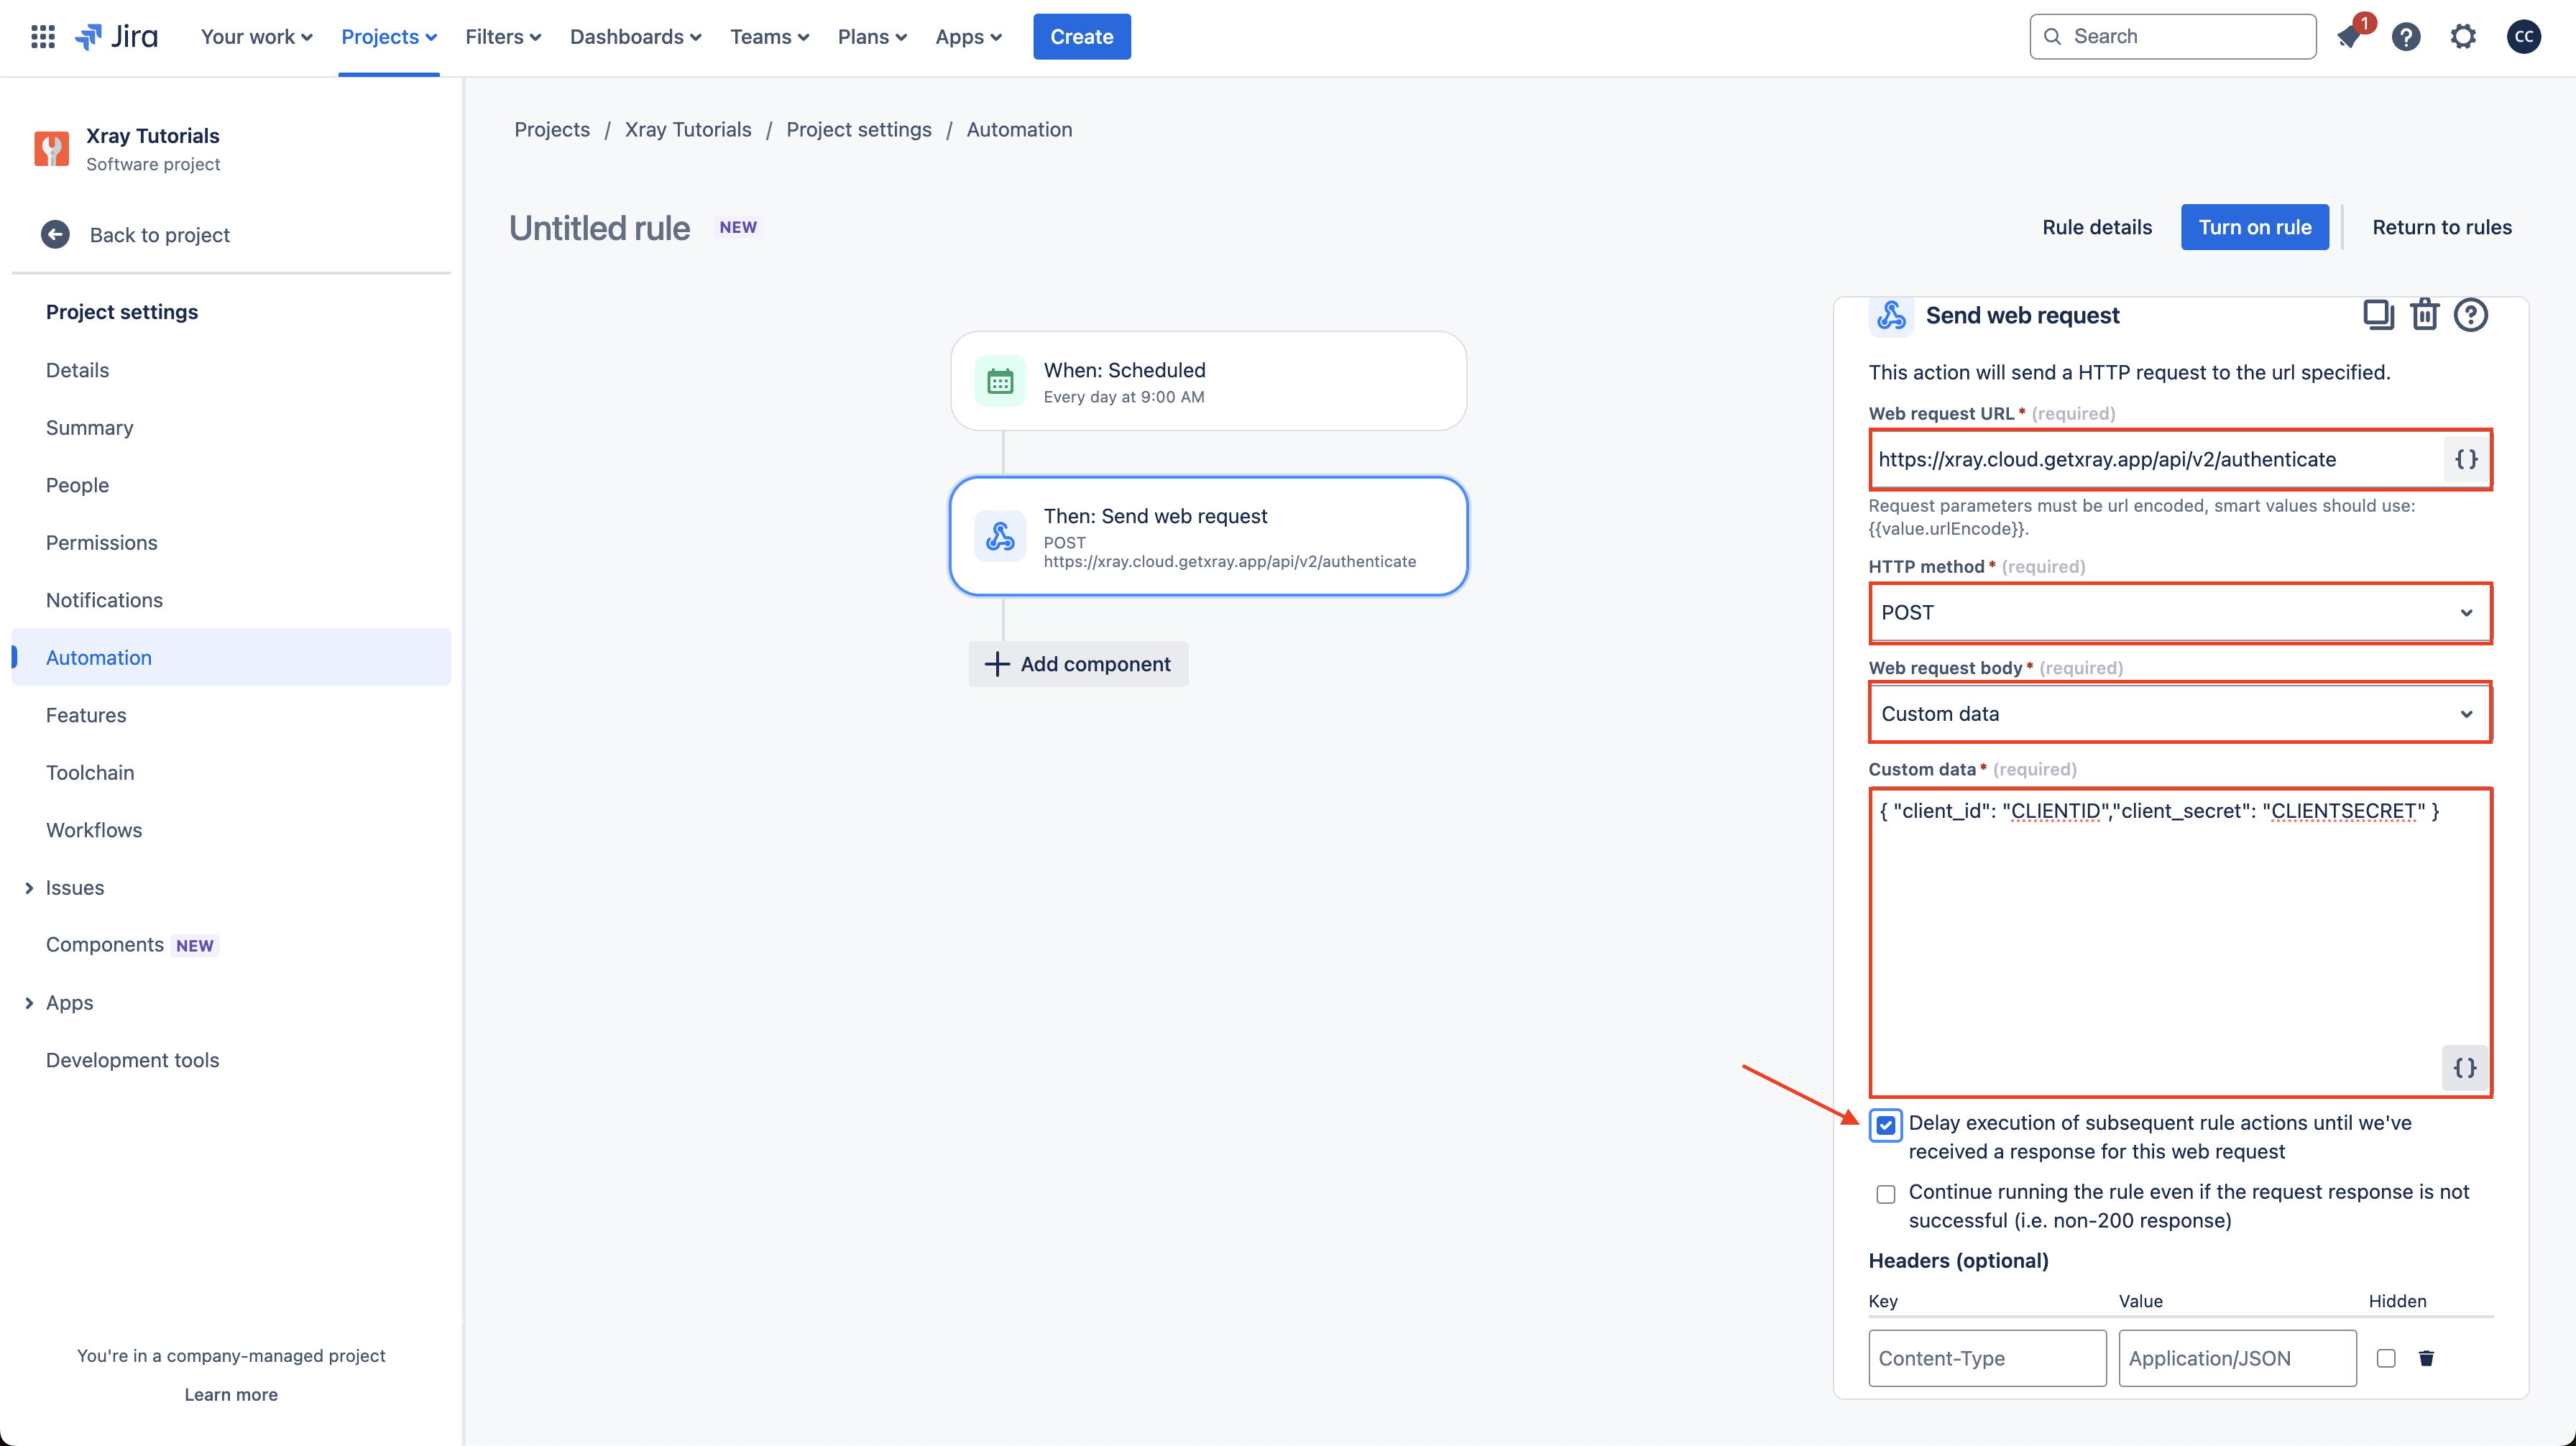Open the Teams dropdown menu

[770, 37]
